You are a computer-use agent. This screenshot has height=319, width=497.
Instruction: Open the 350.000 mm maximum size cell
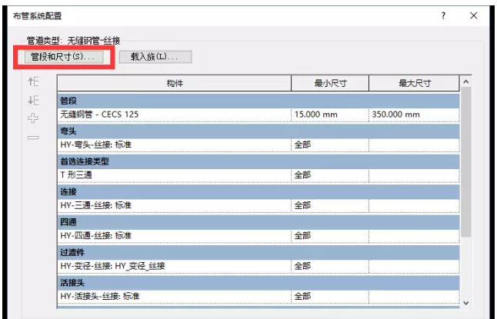click(x=413, y=115)
